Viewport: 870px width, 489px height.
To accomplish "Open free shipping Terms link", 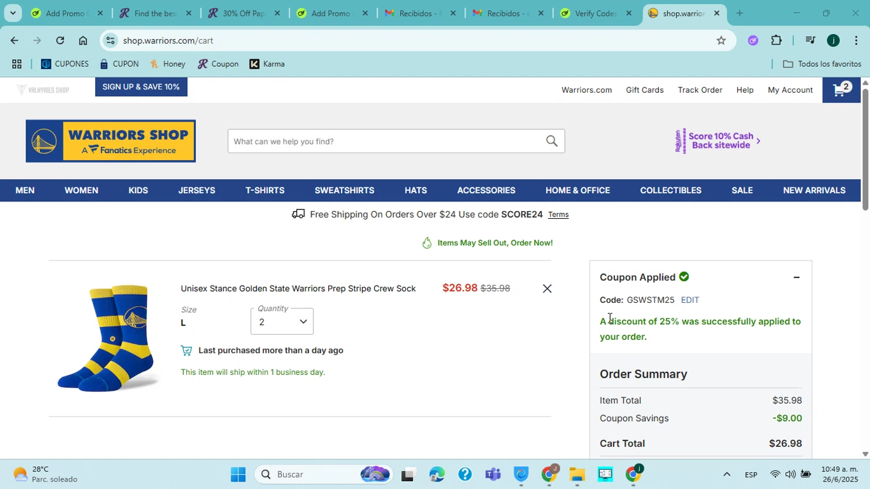I will (558, 215).
